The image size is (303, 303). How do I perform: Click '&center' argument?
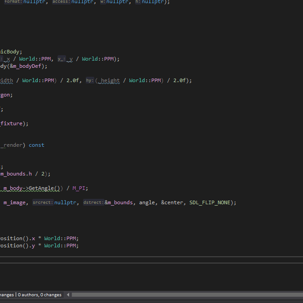[x=172, y=202]
